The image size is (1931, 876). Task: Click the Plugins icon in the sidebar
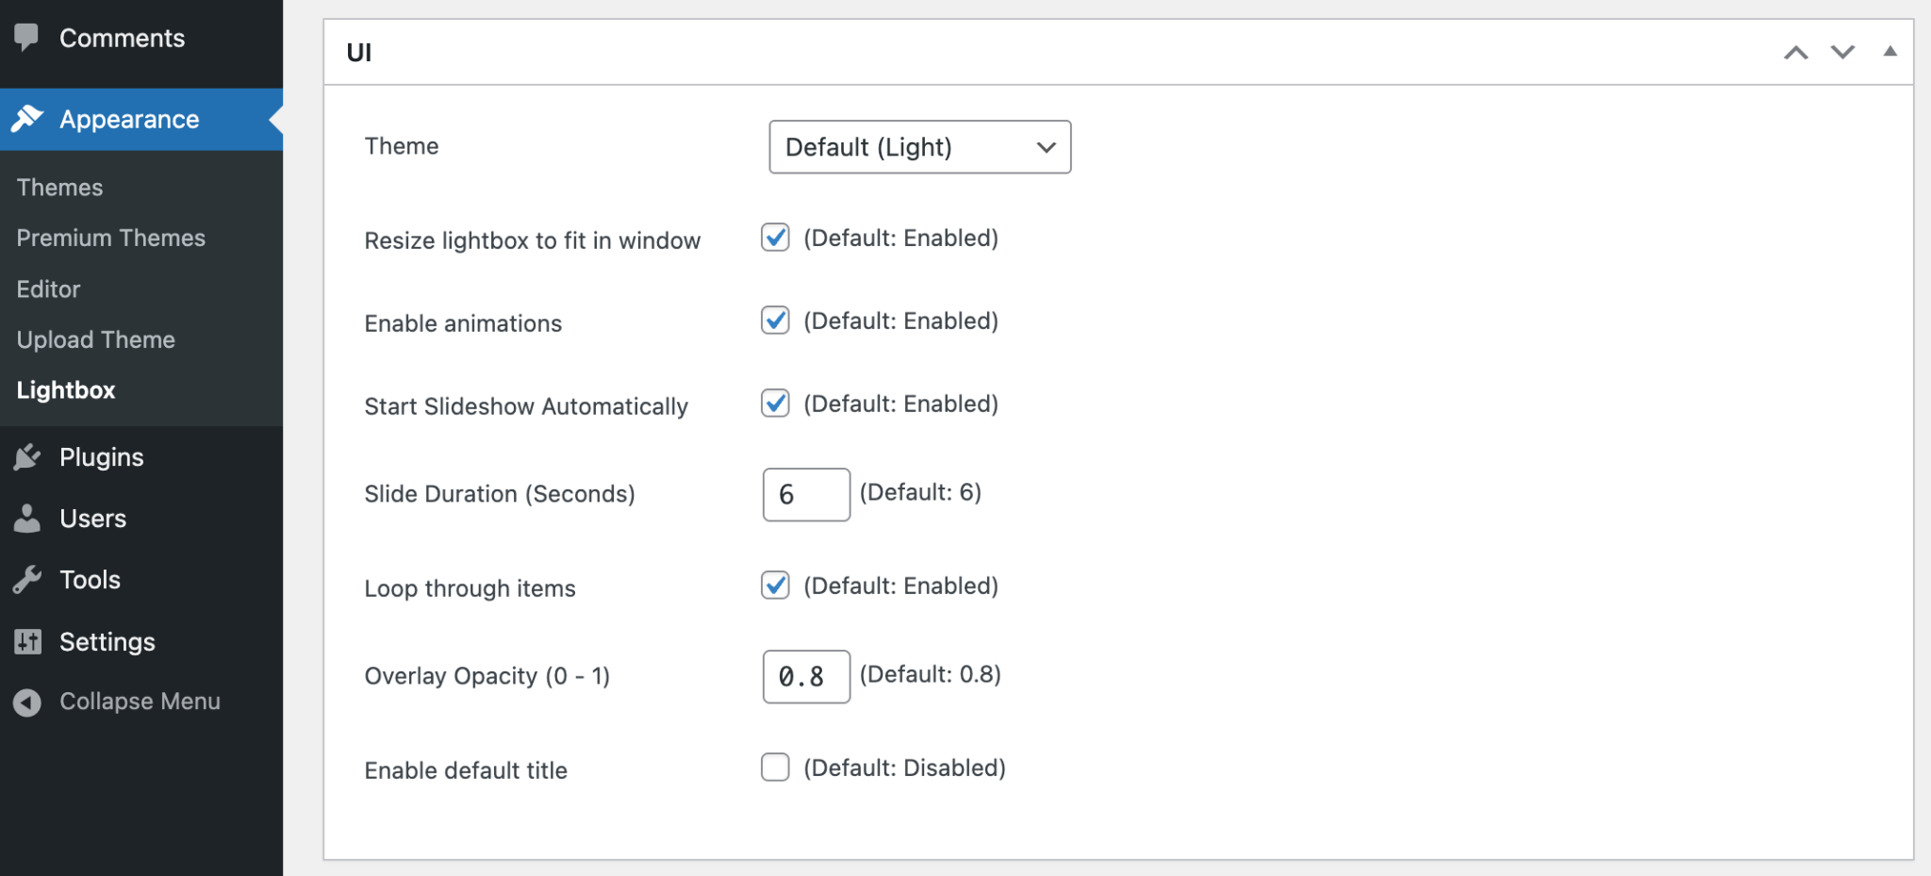tap(27, 456)
